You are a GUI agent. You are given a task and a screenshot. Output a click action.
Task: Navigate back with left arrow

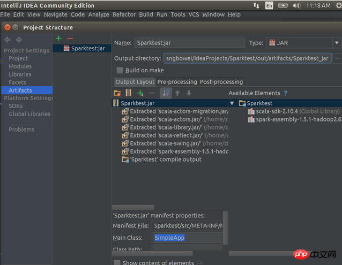pyautogui.click(x=8, y=40)
